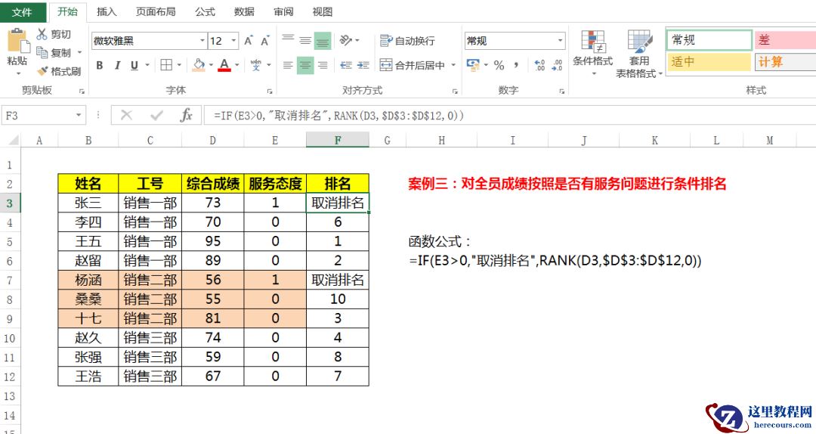This screenshot has width=816, height=434.
Task: Open Format as Table (套用表格格式)
Action: click(639, 54)
